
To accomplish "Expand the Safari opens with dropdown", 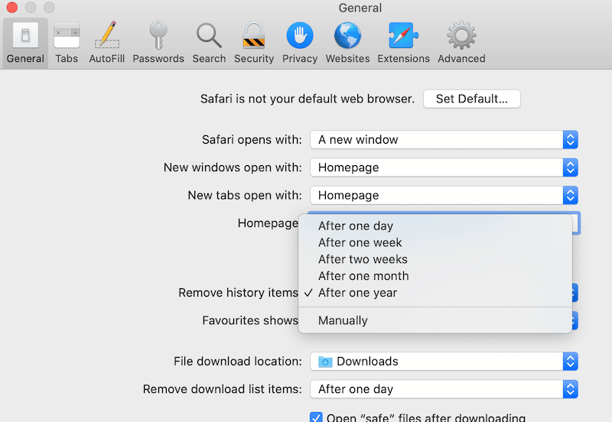I will tap(444, 140).
